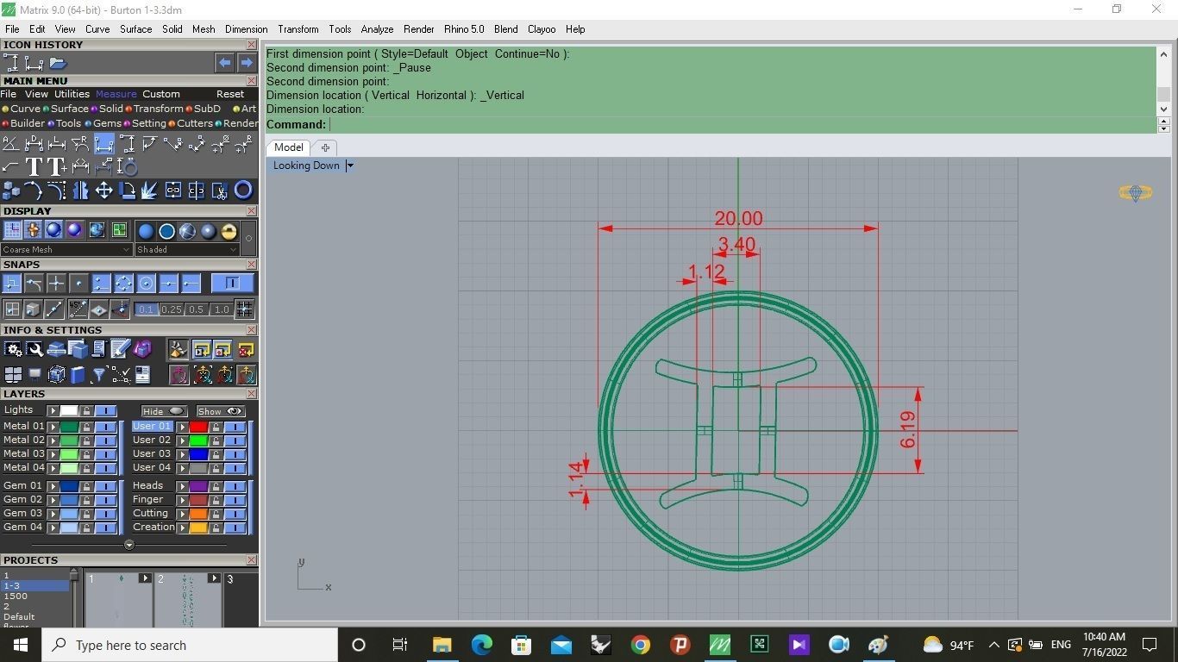Open the Cutters category
1178x662 pixels.
(x=195, y=123)
